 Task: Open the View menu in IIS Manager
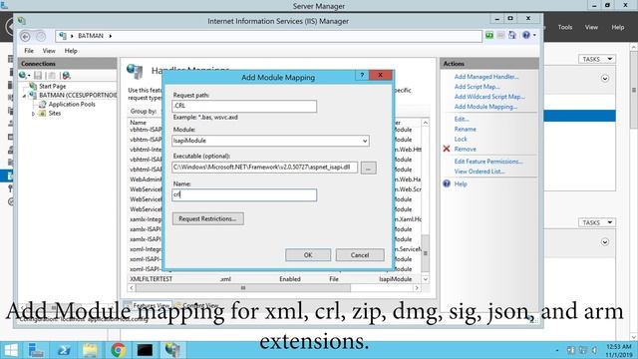tap(49, 51)
